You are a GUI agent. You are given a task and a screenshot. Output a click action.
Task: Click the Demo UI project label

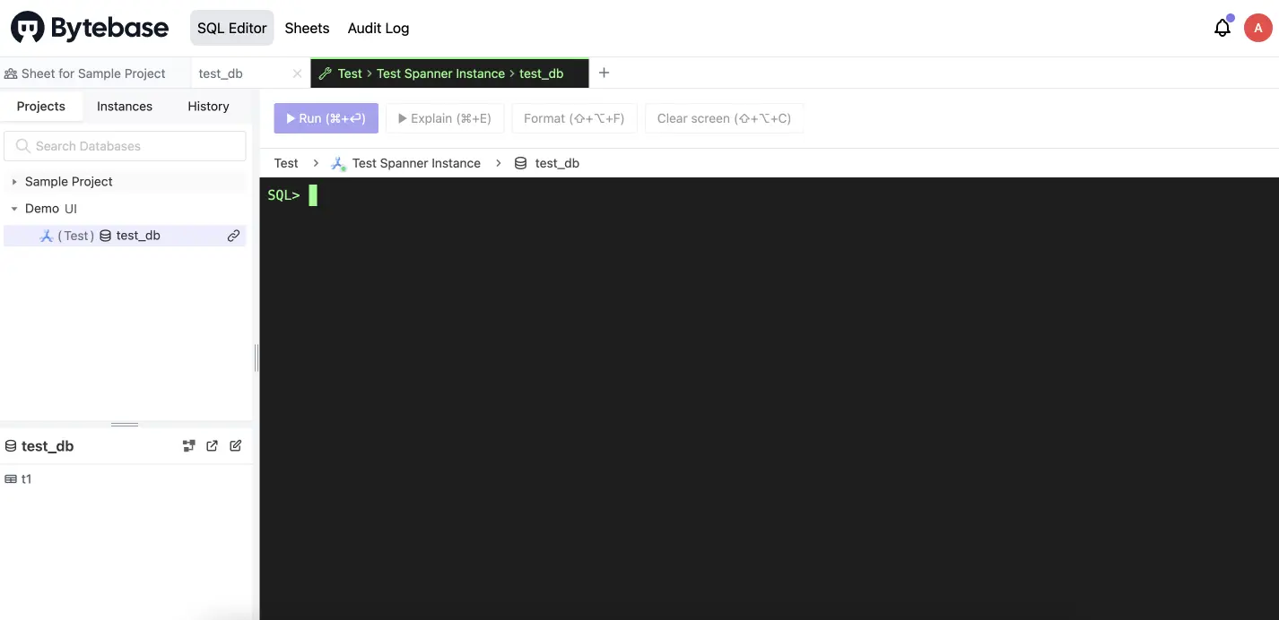(x=51, y=209)
